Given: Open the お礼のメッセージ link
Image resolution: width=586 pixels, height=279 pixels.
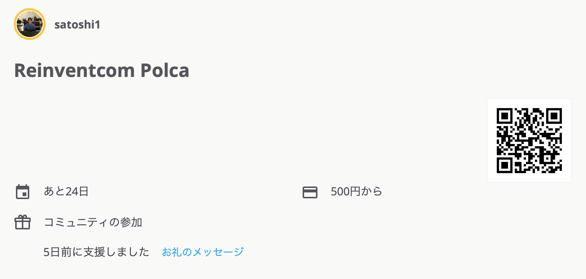Looking at the screenshot, I should point(203,252).
